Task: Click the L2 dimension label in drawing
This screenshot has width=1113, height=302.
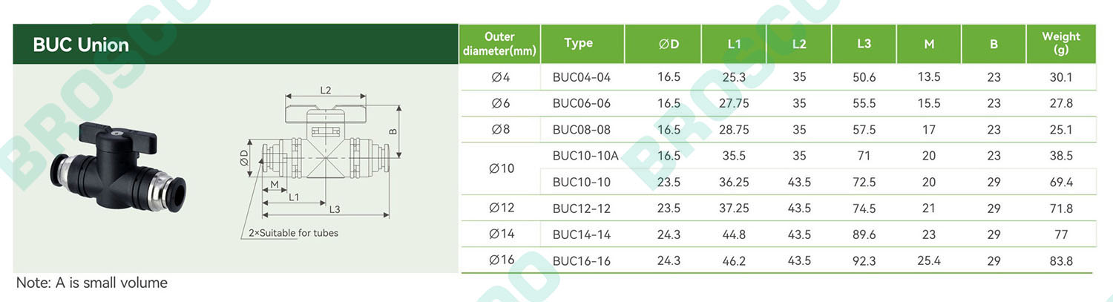Action: tap(326, 90)
